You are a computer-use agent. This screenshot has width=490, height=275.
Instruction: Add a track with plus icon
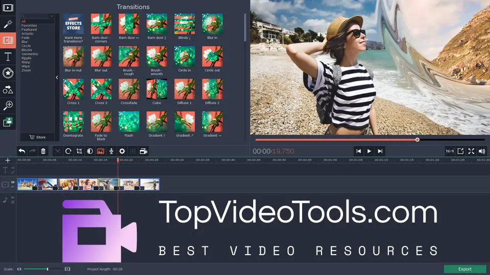(x=8, y=160)
